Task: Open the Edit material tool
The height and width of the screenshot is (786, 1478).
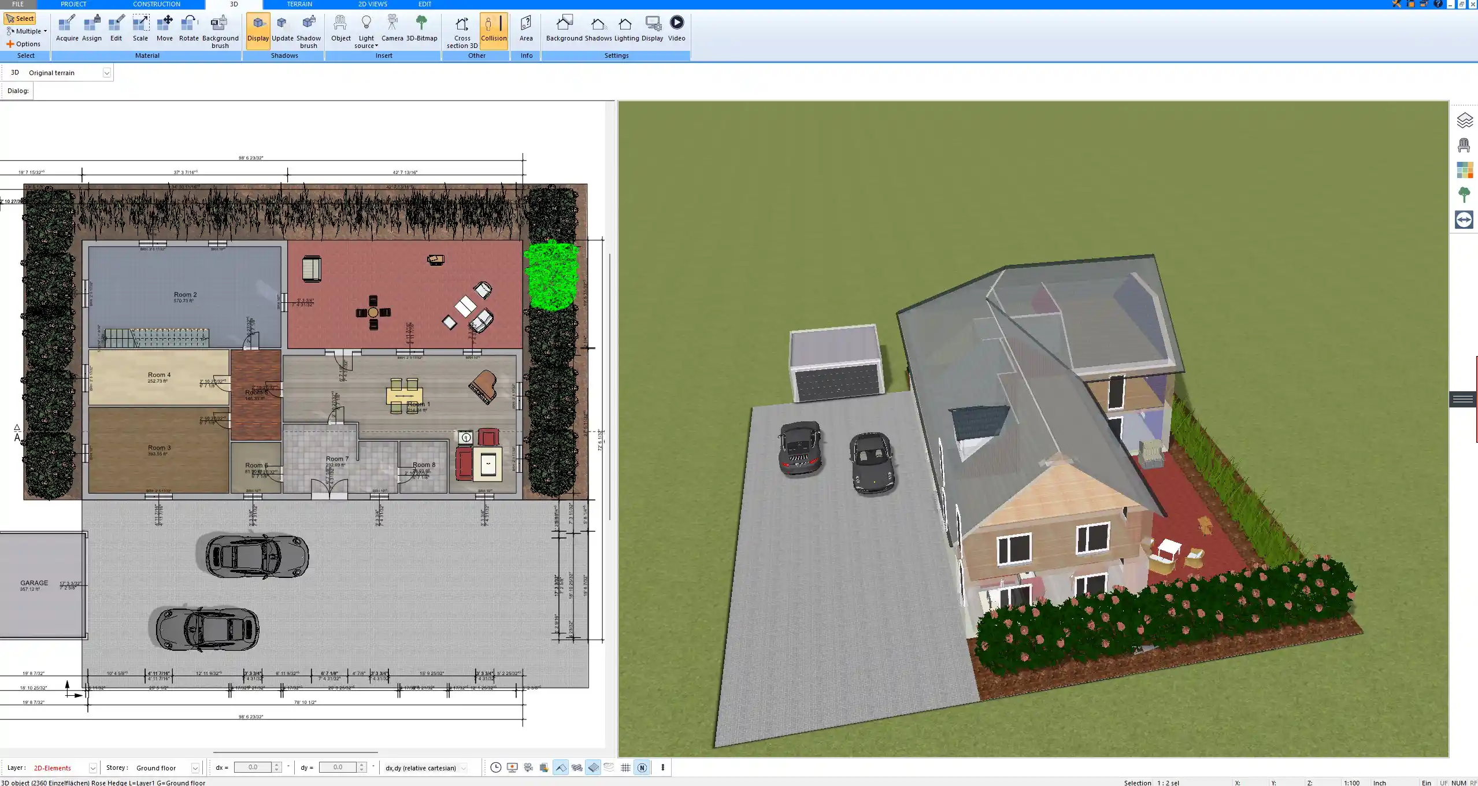Action: 116,29
